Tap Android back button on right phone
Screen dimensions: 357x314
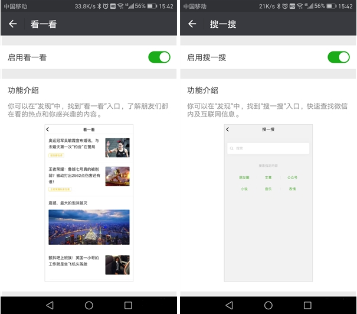[x=230, y=305]
